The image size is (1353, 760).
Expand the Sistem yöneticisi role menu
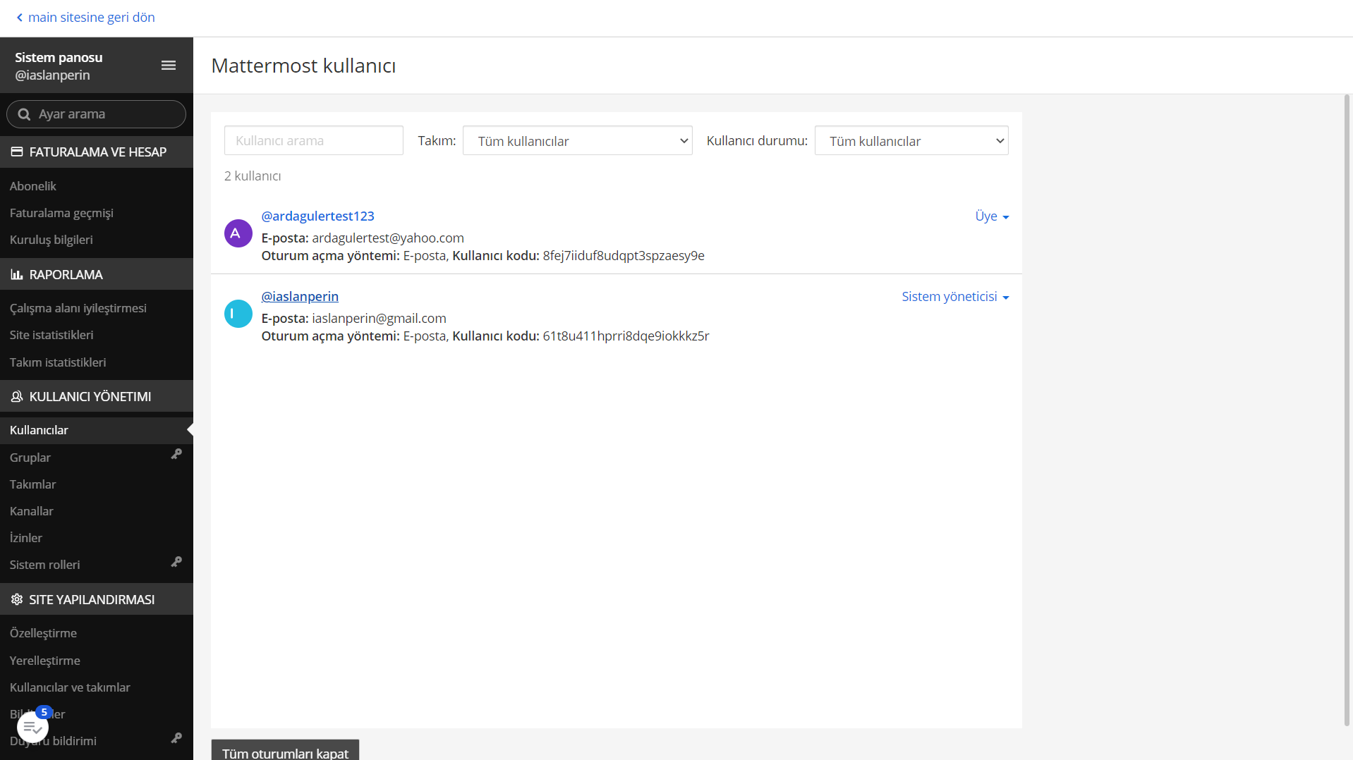pyautogui.click(x=954, y=297)
